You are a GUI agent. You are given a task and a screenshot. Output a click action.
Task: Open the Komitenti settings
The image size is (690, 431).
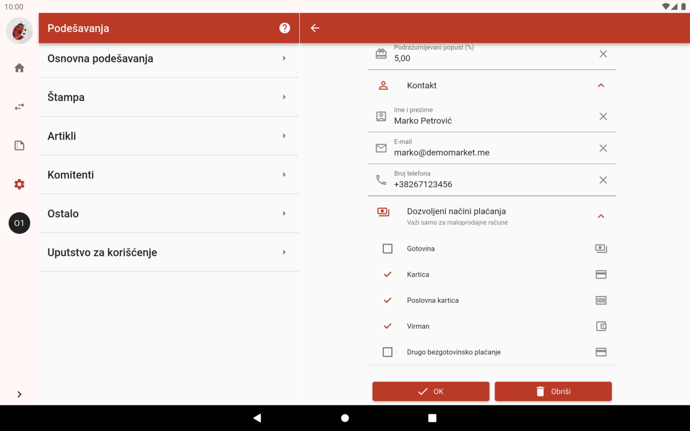[x=169, y=175]
